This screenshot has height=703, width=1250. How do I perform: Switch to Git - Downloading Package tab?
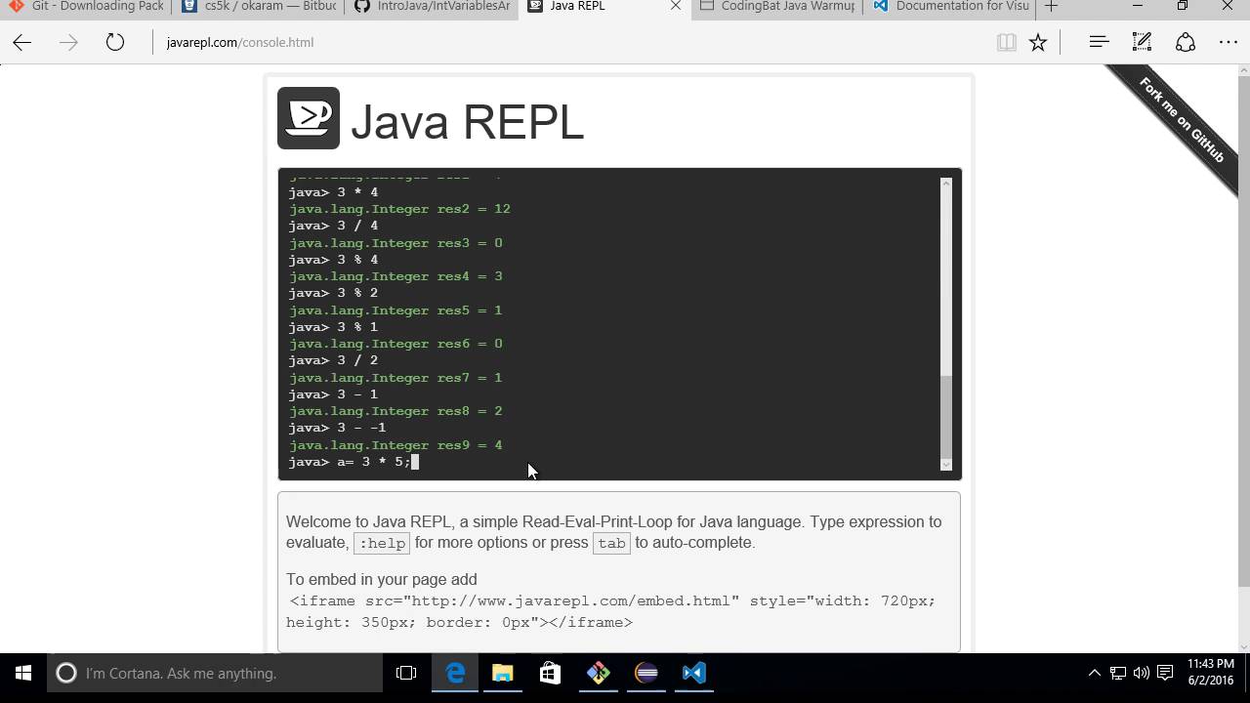click(x=86, y=7)
